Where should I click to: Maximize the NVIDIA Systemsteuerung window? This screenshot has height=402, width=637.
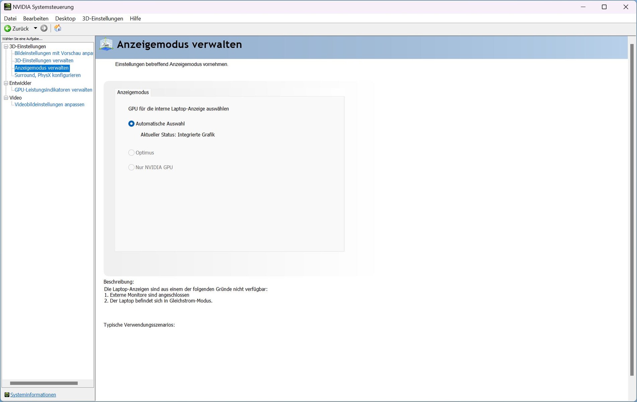click(x=604, y=7)
